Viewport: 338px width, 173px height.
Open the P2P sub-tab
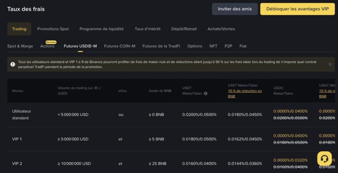(228, 46)
